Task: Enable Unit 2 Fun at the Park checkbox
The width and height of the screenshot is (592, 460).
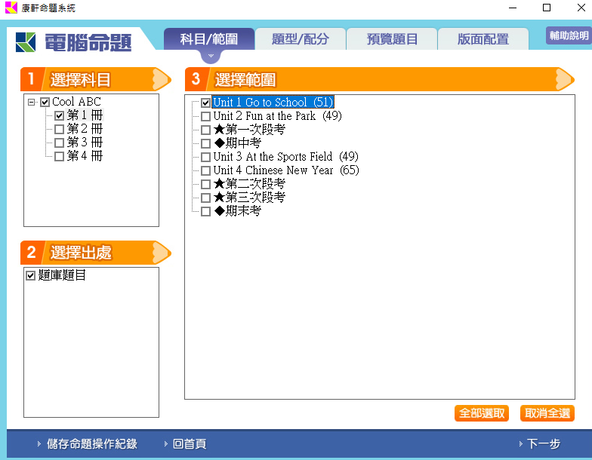Action: 205,116
